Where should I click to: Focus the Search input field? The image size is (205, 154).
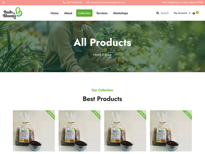pos(165,13)
